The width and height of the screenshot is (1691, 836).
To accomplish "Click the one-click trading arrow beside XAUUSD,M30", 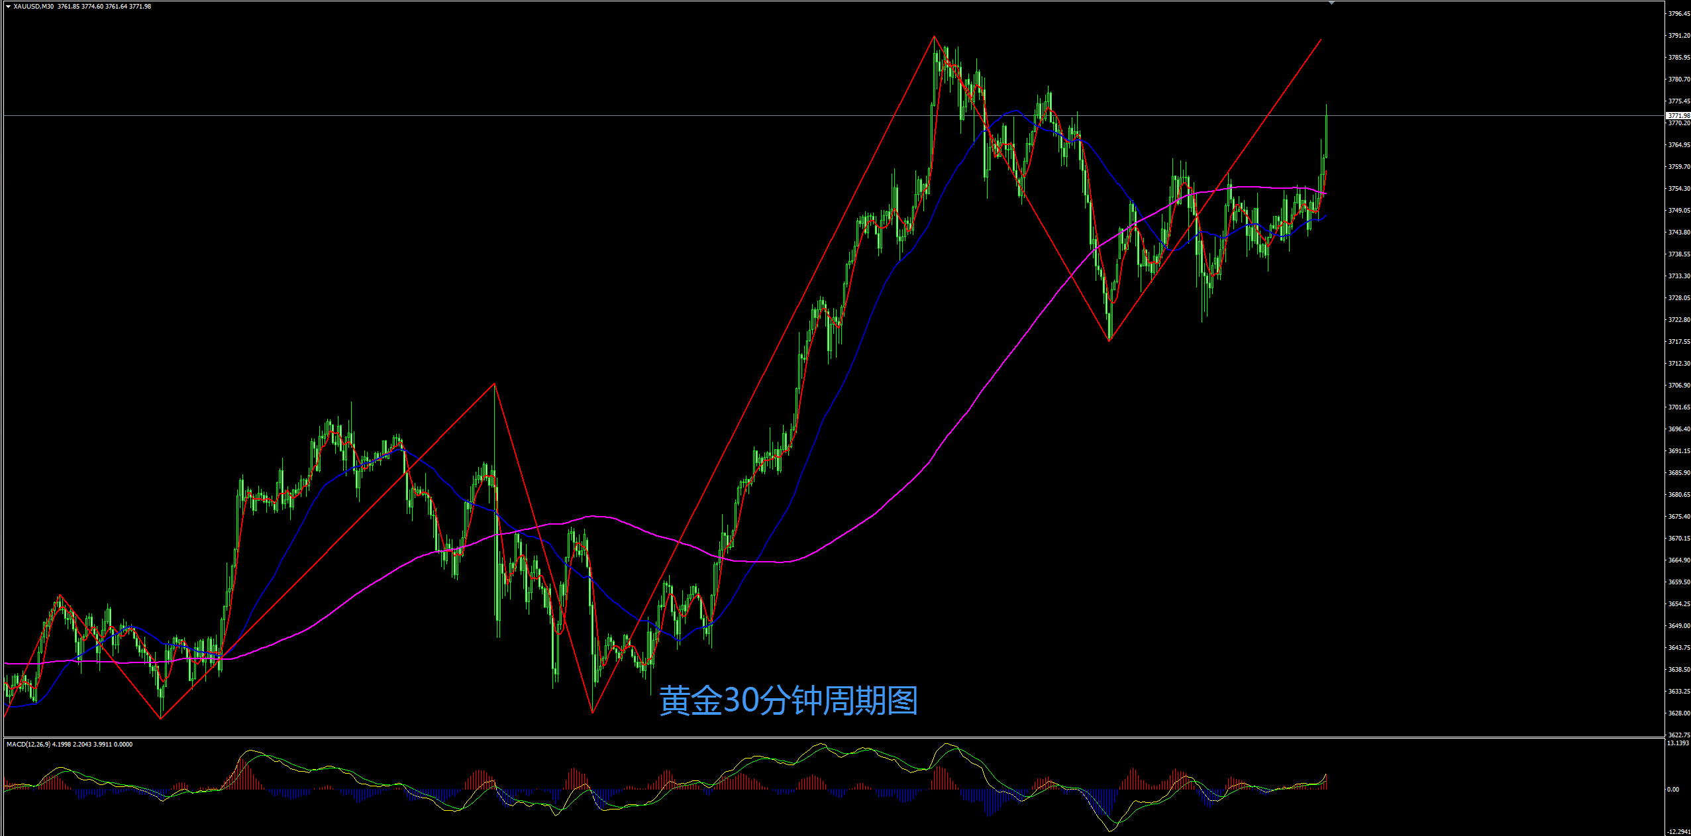I will (8, 7).
